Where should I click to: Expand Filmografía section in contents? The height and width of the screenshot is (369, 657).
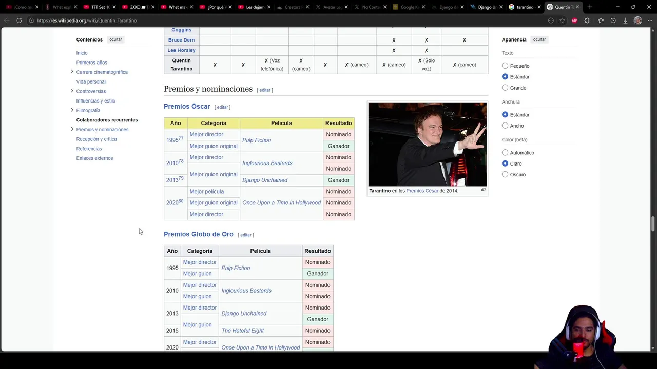tap(72, 110)
